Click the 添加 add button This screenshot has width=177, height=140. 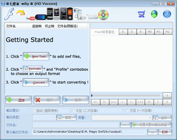click(x=18, y=100)
